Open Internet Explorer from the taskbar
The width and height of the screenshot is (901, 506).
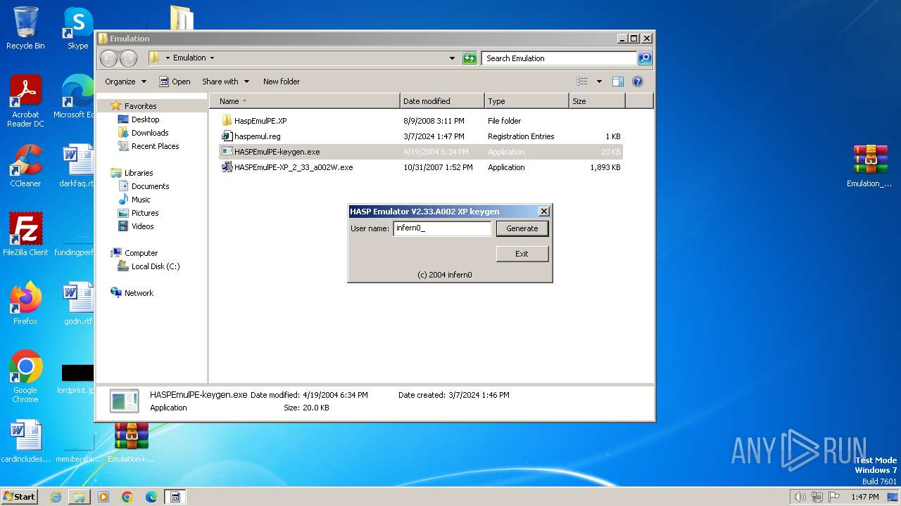coord(56,497)
